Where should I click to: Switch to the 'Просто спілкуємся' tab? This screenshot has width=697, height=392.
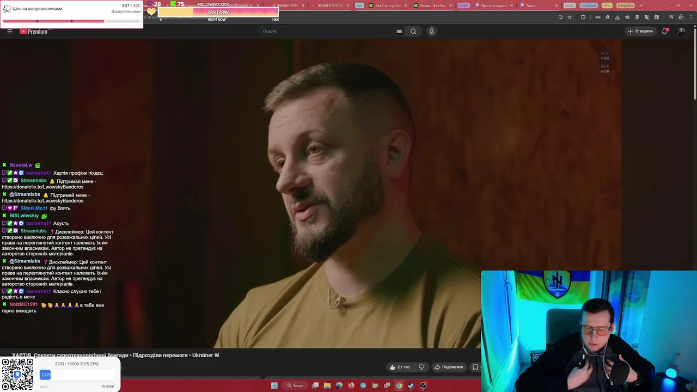[493, 5]
